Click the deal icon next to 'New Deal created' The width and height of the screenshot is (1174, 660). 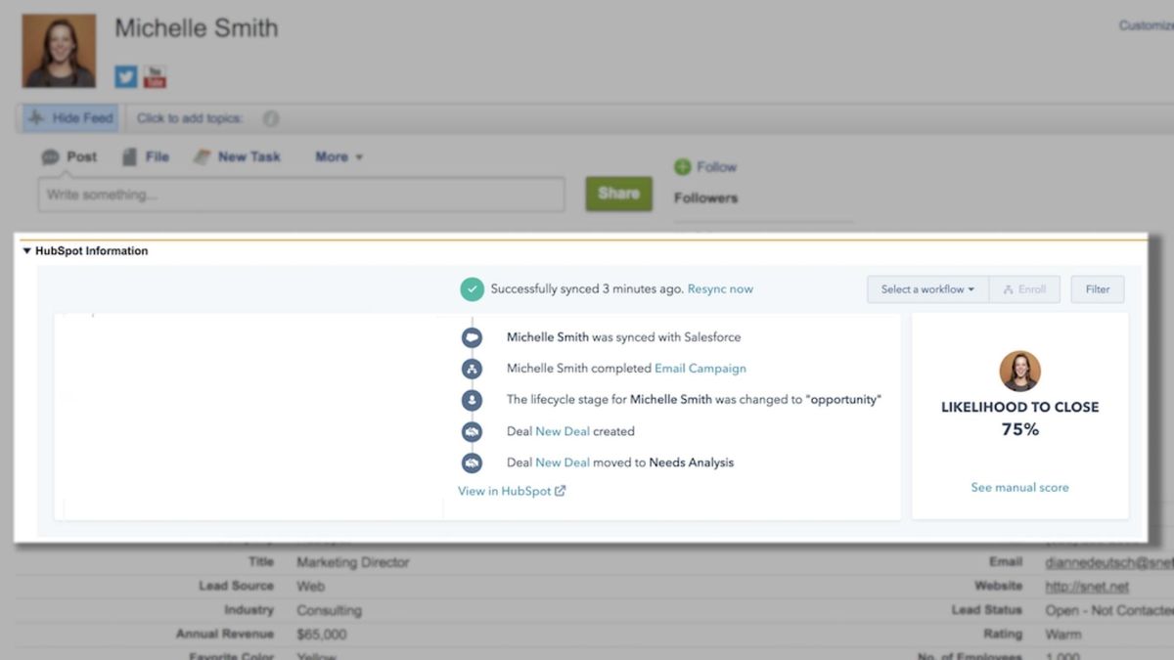tap(472, 431)
